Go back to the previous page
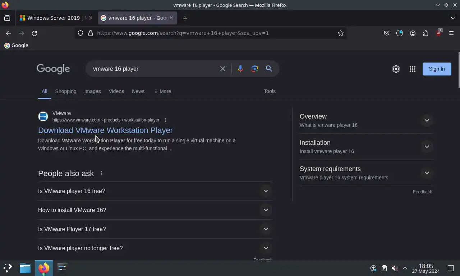 point(9,33)
